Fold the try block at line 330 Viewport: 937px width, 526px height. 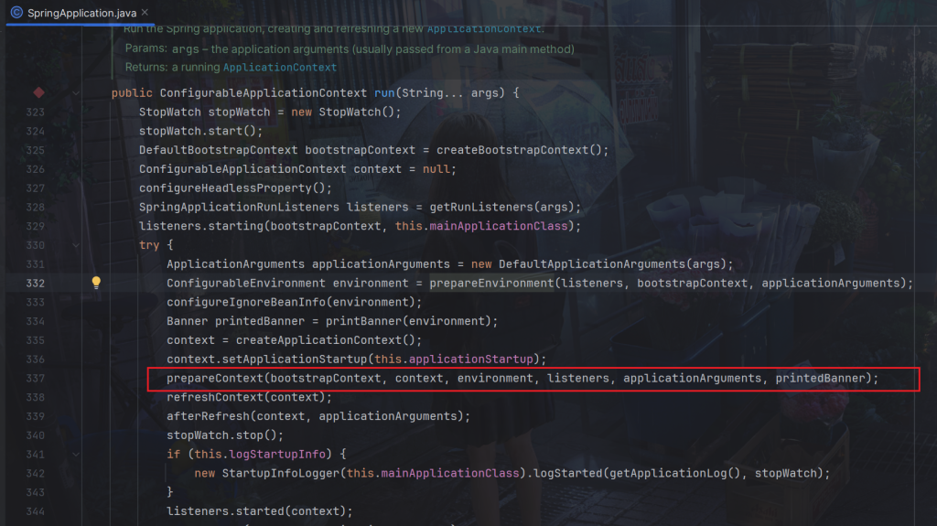click(x=75, y=245)
